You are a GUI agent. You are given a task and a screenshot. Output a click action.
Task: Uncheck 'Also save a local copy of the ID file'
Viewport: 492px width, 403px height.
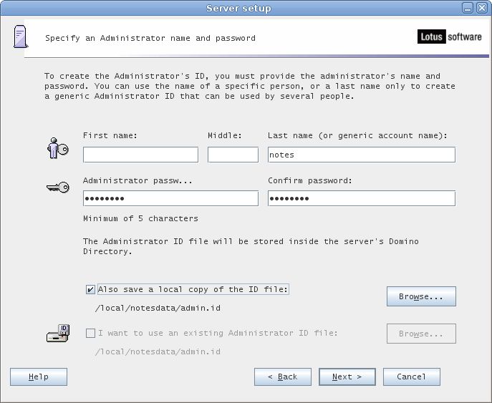[x=90, y=290]
